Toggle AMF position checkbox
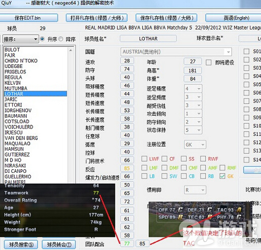The height and width of the screenshot is (250, 261). click(x=203, y=168)
